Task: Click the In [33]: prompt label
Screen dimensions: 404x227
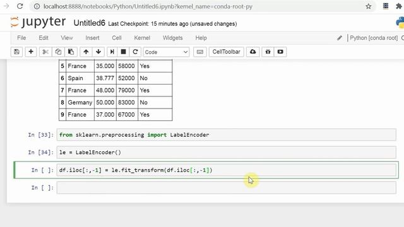Action: (40, 135)
